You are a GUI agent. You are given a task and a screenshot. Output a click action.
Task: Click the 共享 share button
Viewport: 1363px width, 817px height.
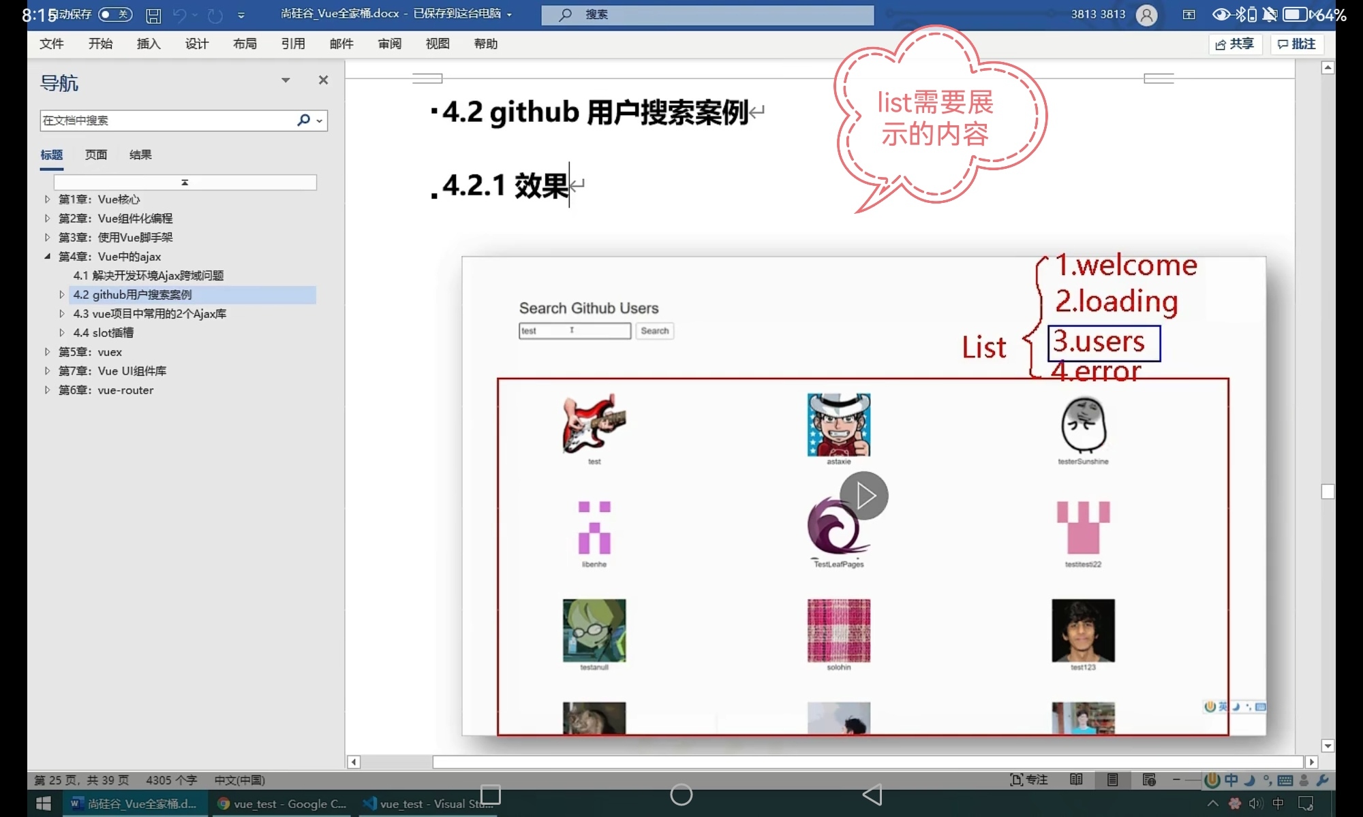coord(1234,44)
